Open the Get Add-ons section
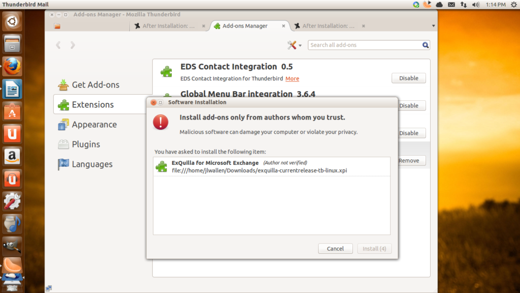Screen dimensions: 520x293 click(95, 85)
